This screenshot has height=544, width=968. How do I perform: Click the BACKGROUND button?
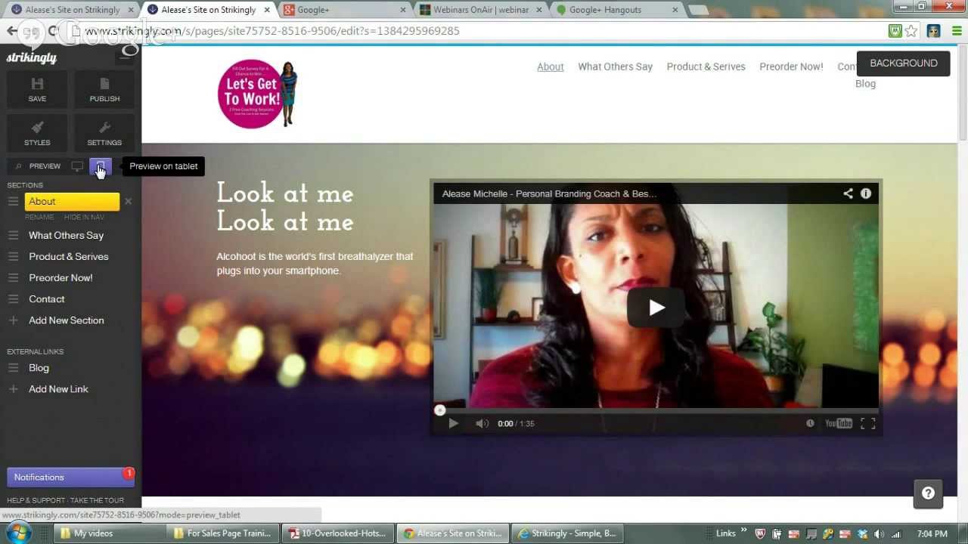[x=903, y=63]
